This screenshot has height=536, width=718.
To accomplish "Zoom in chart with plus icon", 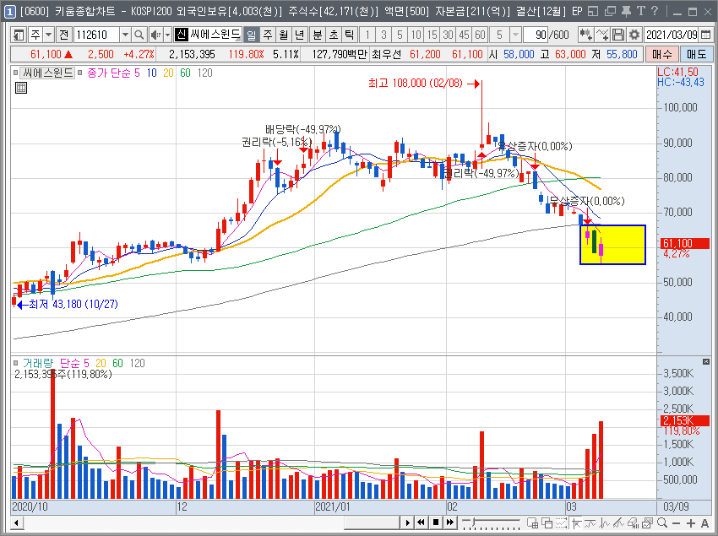I will pyautogui.click(x=691, y=522).
